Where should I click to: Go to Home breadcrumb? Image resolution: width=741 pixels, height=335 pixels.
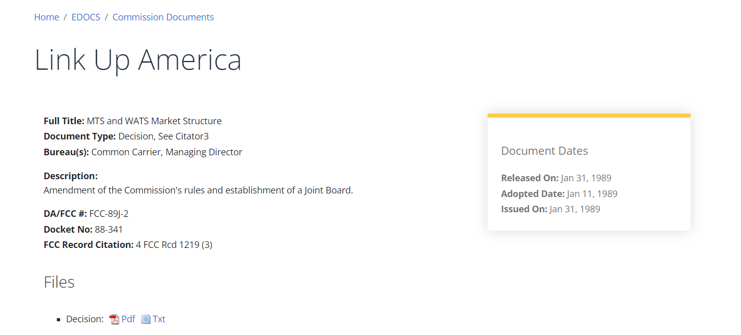tap(46, 17)
